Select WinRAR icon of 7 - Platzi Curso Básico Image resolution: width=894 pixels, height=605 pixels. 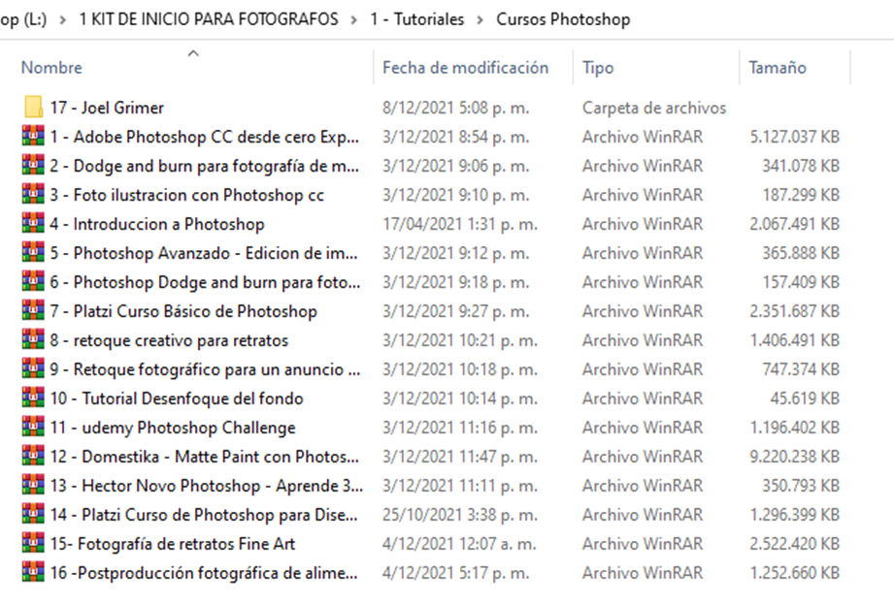click(x=33, y=310)
